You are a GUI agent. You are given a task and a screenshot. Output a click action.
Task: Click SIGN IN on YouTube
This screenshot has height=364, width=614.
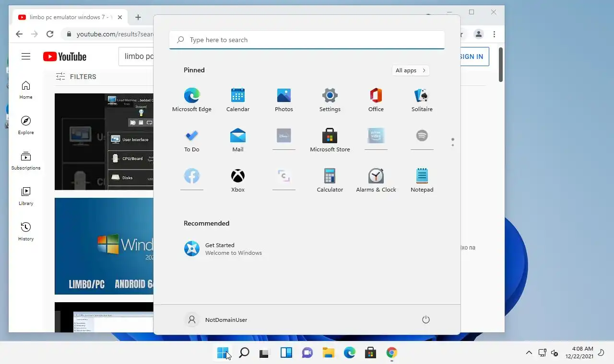click(x=472, y=57)
